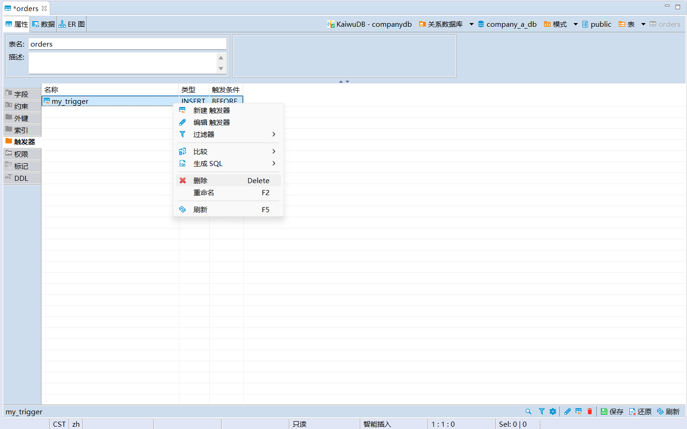Close the orders editor tab

point(44,8)
